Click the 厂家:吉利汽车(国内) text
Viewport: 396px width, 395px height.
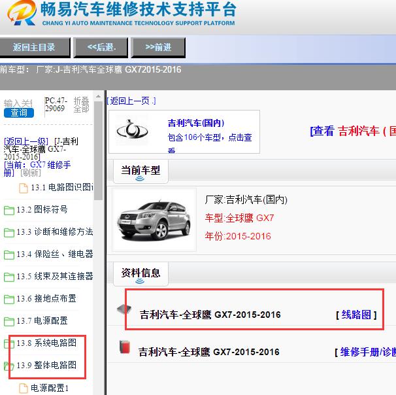click(x=246, y=200)
